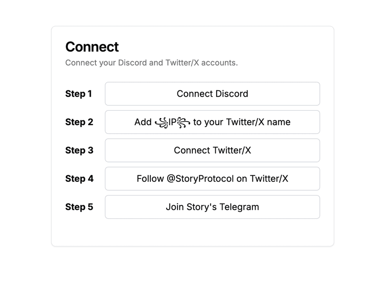Join Story's Telegram group
The height and width of the screenshot is (284, 376).
click(x=212, y=207)
